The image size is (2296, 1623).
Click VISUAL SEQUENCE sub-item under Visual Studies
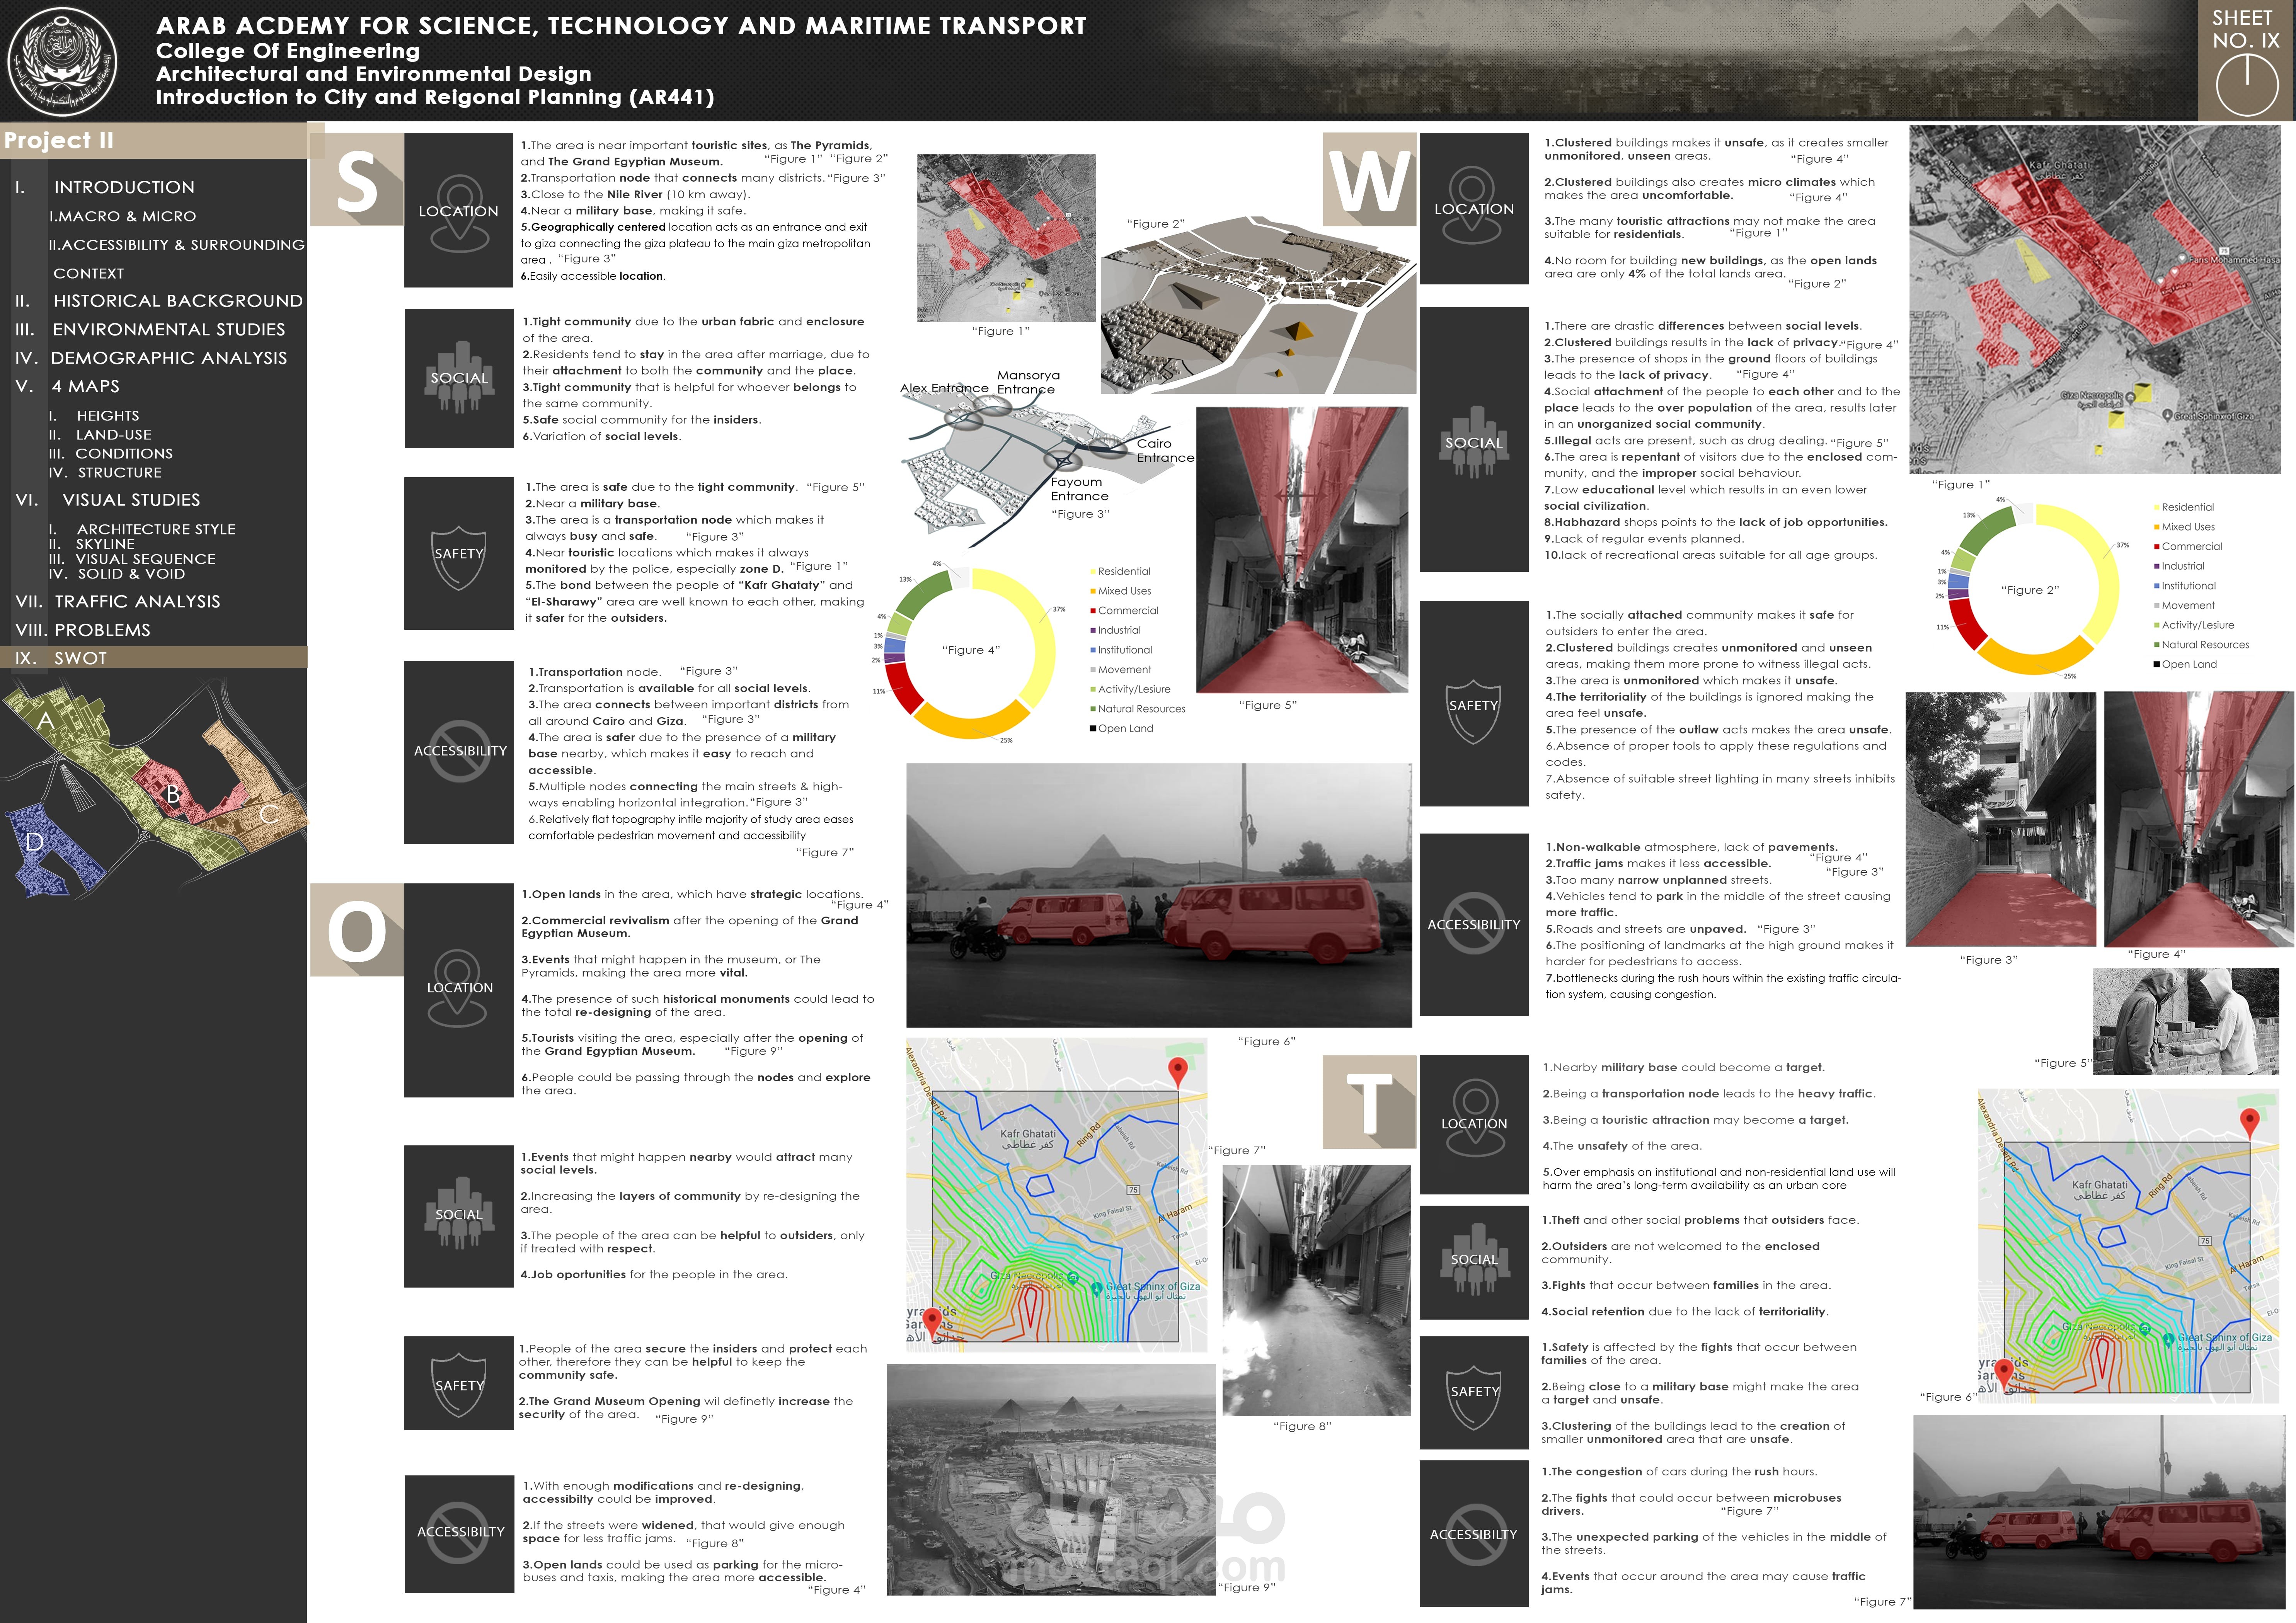point(145,559)
